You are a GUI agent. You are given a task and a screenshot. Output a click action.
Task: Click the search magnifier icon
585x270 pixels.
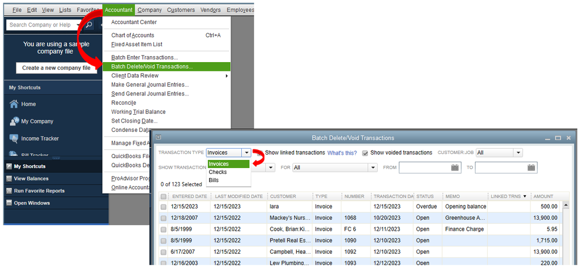point(89,25)
